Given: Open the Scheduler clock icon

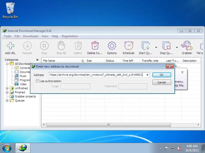Looking at the screenshot, I should point(129,46).
